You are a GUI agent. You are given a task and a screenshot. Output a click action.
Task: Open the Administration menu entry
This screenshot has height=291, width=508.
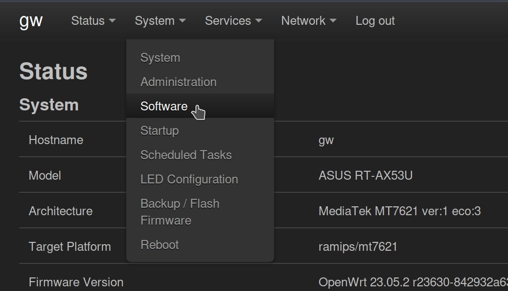178,82
